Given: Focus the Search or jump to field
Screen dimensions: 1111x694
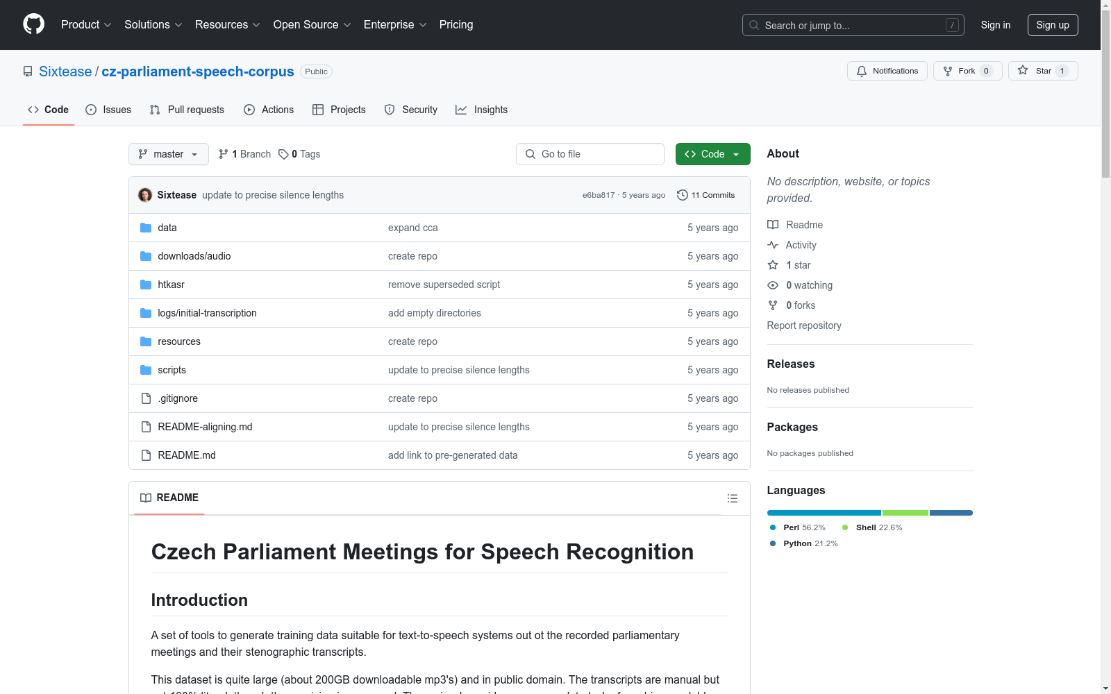Looking at the screenshot, I should tap(853, 25).
